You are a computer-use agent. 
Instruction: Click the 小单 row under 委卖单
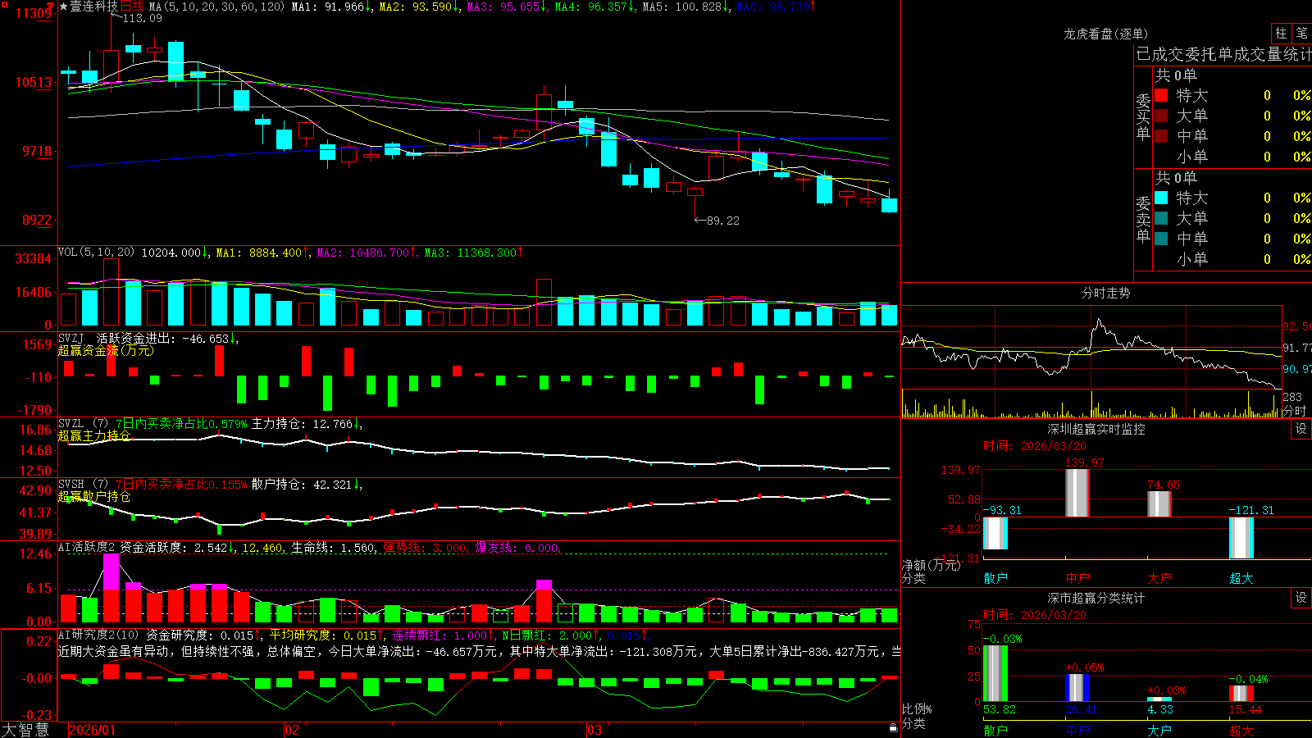(x=1232, y=259)
